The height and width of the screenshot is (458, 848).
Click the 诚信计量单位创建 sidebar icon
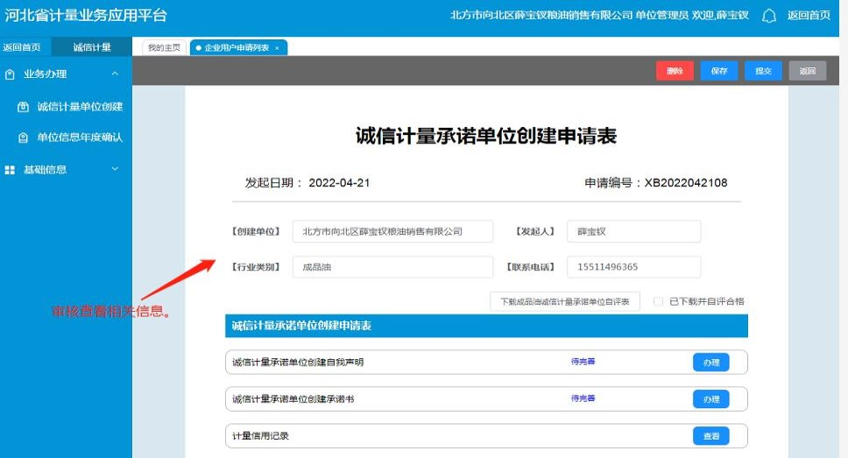[x=23, y=107]
